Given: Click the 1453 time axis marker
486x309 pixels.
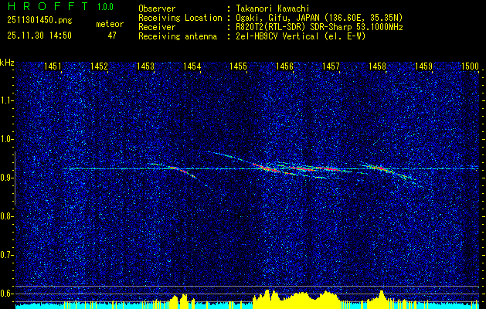Looking at the screenshot, I should (146, 66).
